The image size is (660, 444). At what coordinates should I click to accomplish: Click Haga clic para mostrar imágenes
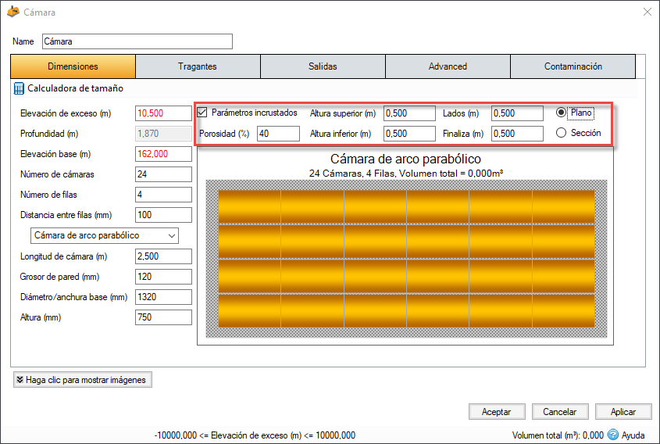tap(83, 380)
